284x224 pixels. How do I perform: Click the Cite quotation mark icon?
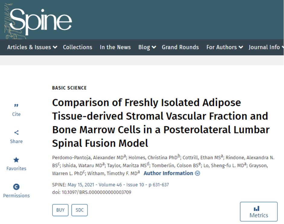[16, 106]
